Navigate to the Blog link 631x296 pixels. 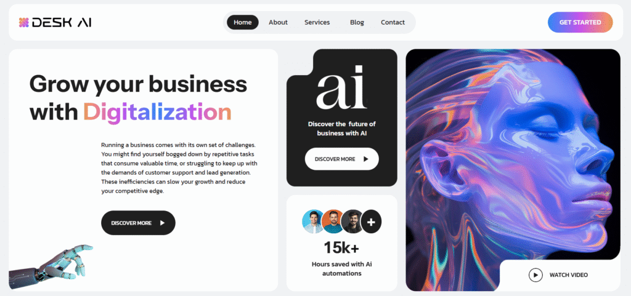click(x=357, y=23)
